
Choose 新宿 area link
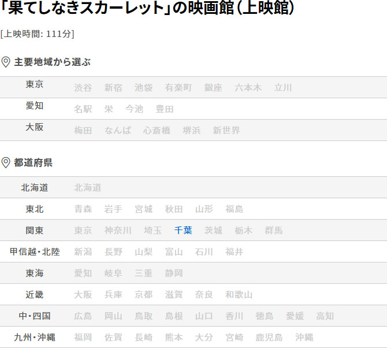113,88
